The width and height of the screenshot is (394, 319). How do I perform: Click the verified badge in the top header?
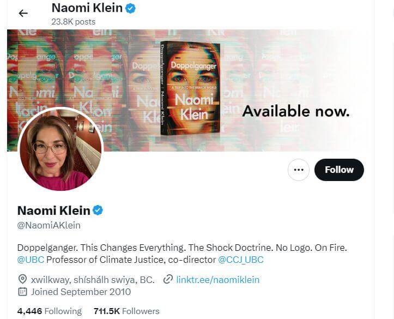coord(130,9)
